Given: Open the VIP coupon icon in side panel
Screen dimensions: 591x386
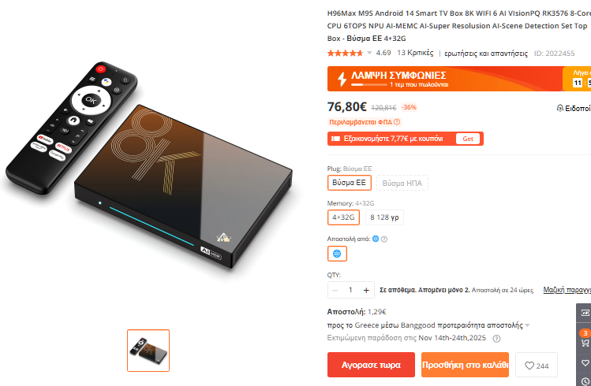Looking at the screenshot, I should coord(585,313).
